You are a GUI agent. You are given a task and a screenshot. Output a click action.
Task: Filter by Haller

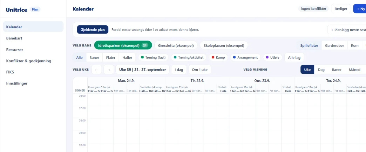[x=127, y=58]
